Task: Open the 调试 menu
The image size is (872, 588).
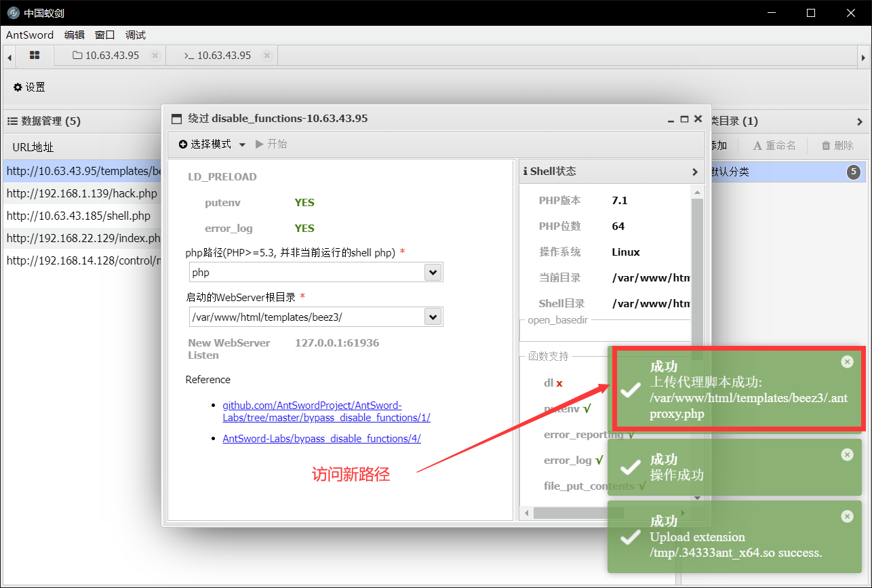Action: pos(136,35)
